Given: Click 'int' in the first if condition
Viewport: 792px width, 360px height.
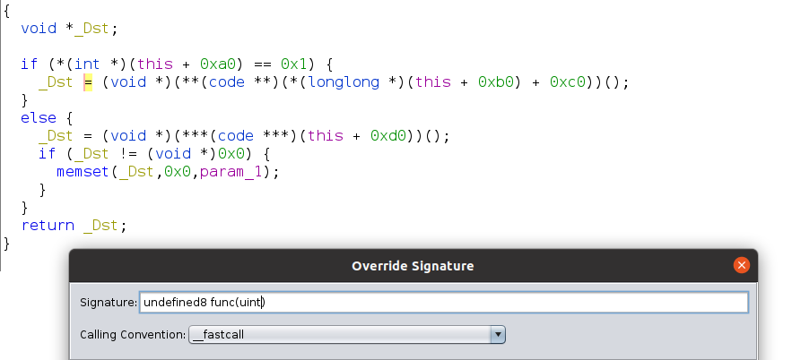Looking at the screenshot, I should [87, 64].
